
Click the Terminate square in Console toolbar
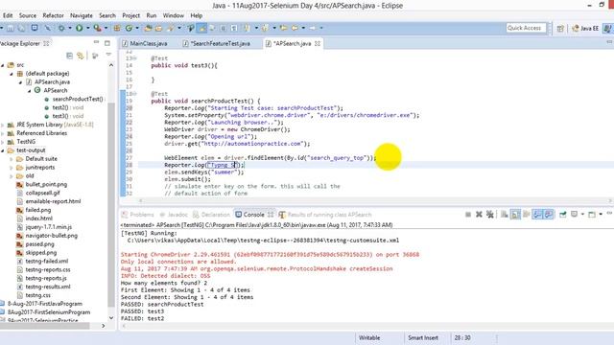[468, 215]
